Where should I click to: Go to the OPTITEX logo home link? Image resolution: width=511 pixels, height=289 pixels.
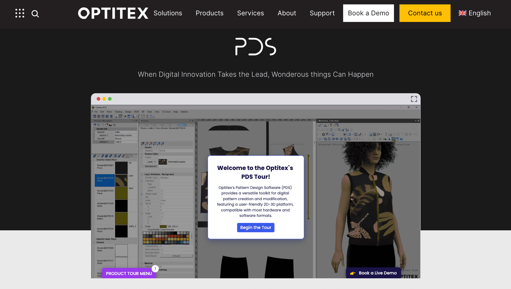coord(113,13)
